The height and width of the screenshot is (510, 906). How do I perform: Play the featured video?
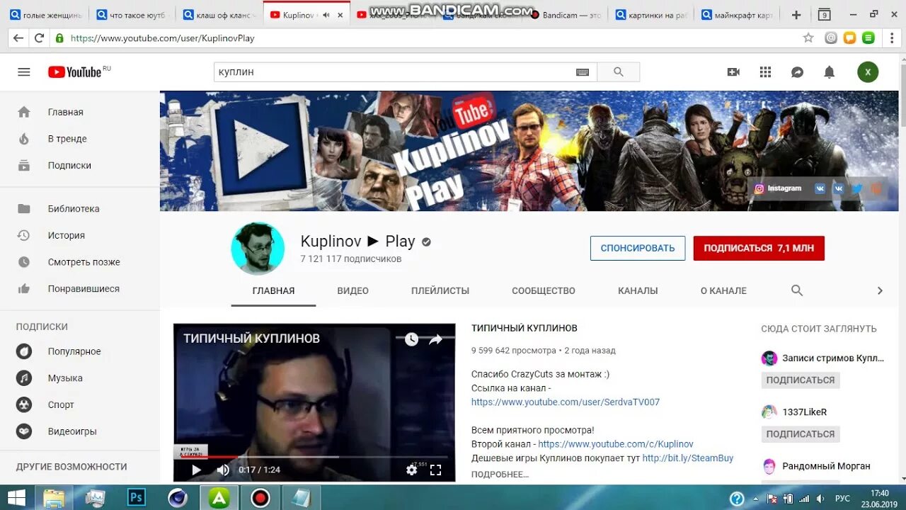pyautogui.click(x=196, y=470)
